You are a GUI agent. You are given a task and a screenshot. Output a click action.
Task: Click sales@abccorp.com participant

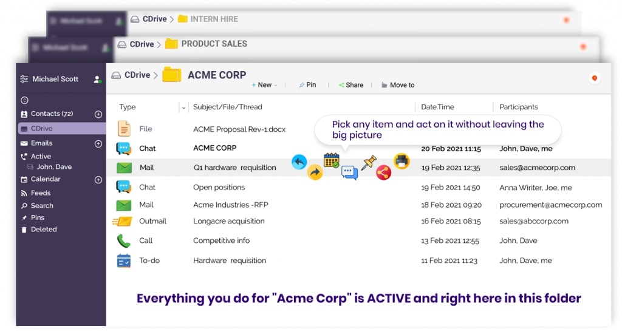[533, 221]
